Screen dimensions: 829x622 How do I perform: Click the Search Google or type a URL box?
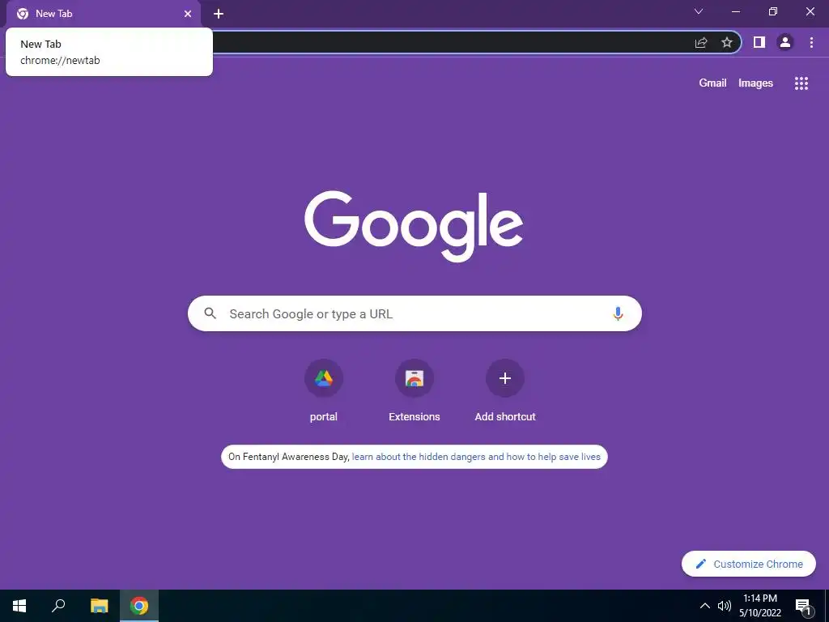[x=414, y=313]
